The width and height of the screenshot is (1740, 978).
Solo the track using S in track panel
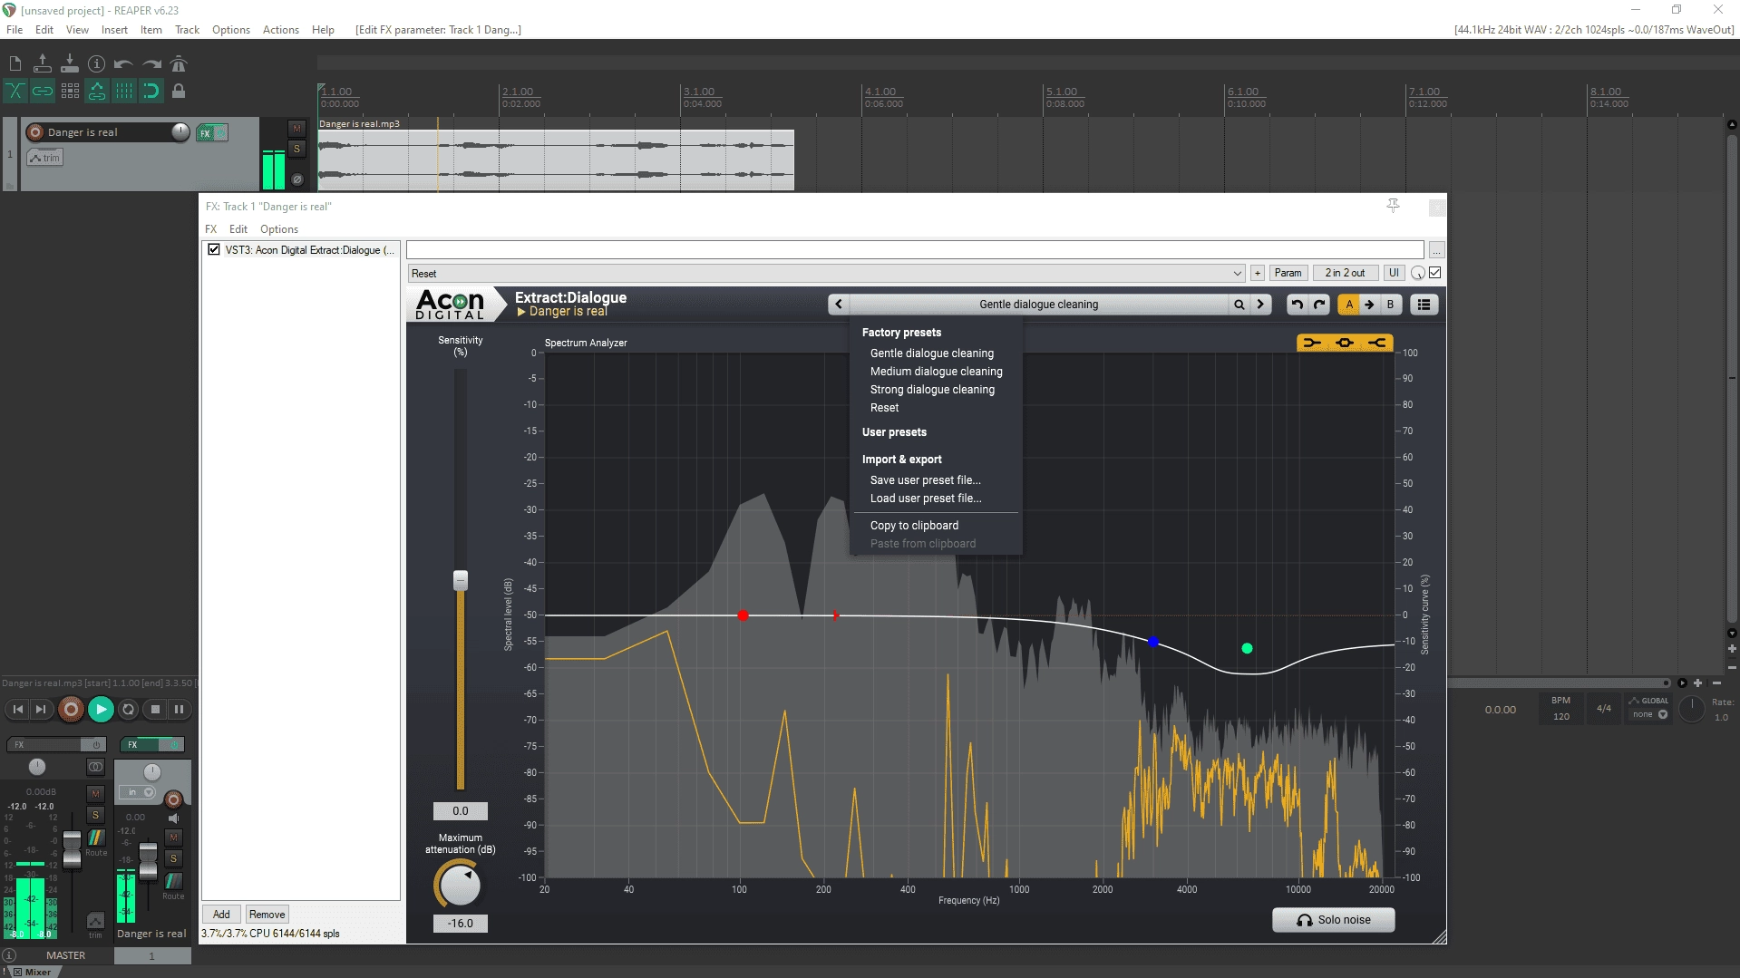pyautogui.click(x=296, y=150)
